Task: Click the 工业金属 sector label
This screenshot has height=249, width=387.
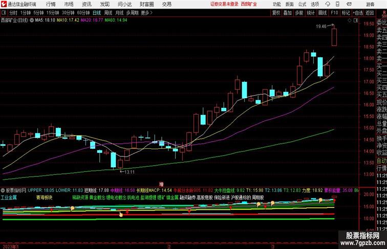Action: tap(9, 197)
